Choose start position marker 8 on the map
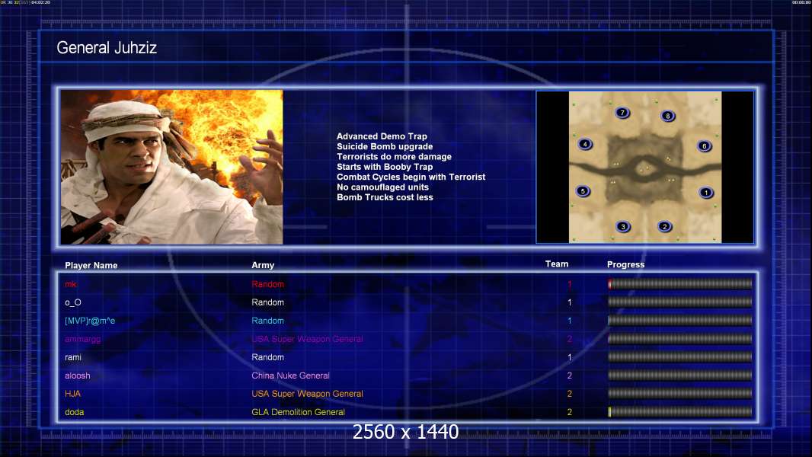Viewport: 812px width, 457px height. [667, 116]
